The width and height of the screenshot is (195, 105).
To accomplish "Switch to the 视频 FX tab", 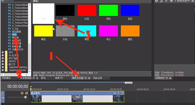I will pos(59,78).
